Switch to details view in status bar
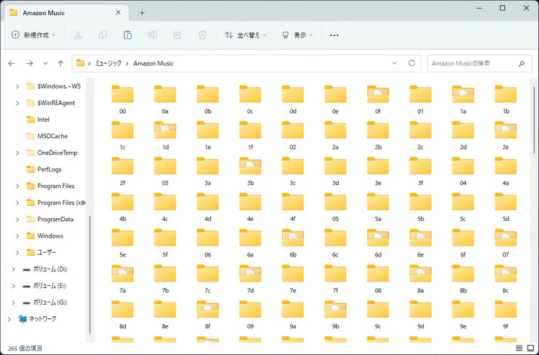The width and height of the screenshot is (539, 355). coord(519,348)
